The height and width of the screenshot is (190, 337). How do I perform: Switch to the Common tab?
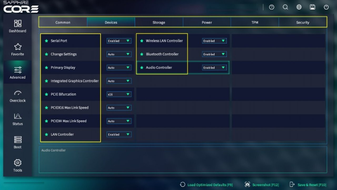pyautogui.click(x=63, y=22)
